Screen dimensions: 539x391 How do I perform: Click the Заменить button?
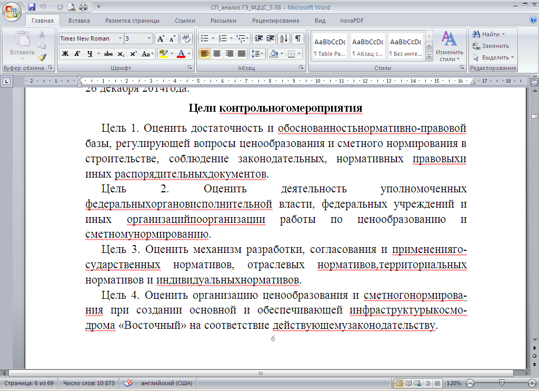[x=490, y=46]
